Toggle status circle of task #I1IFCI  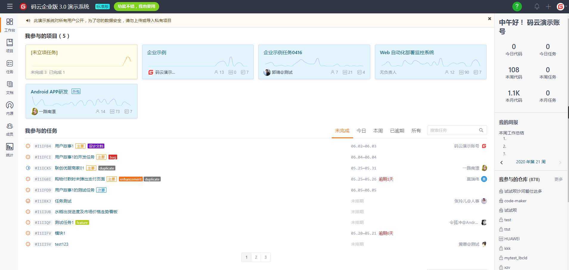[28, 157]
